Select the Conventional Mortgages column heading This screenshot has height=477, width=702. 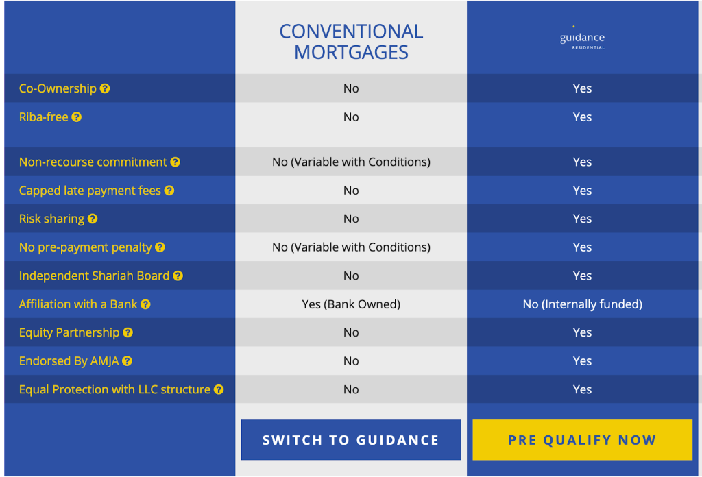click(351, 42)
